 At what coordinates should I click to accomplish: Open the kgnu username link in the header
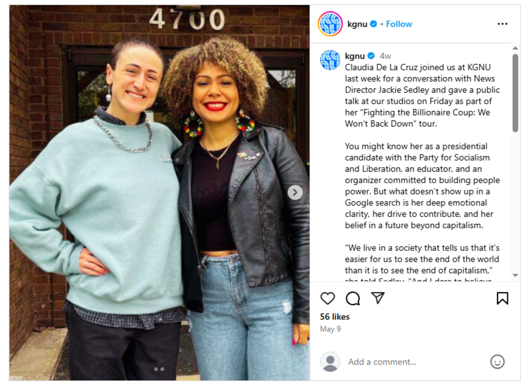[x=357, y=24]
